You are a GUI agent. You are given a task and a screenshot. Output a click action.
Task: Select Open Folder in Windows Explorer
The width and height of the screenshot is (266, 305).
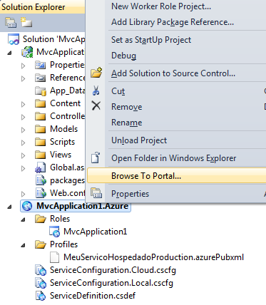[174, 158]
